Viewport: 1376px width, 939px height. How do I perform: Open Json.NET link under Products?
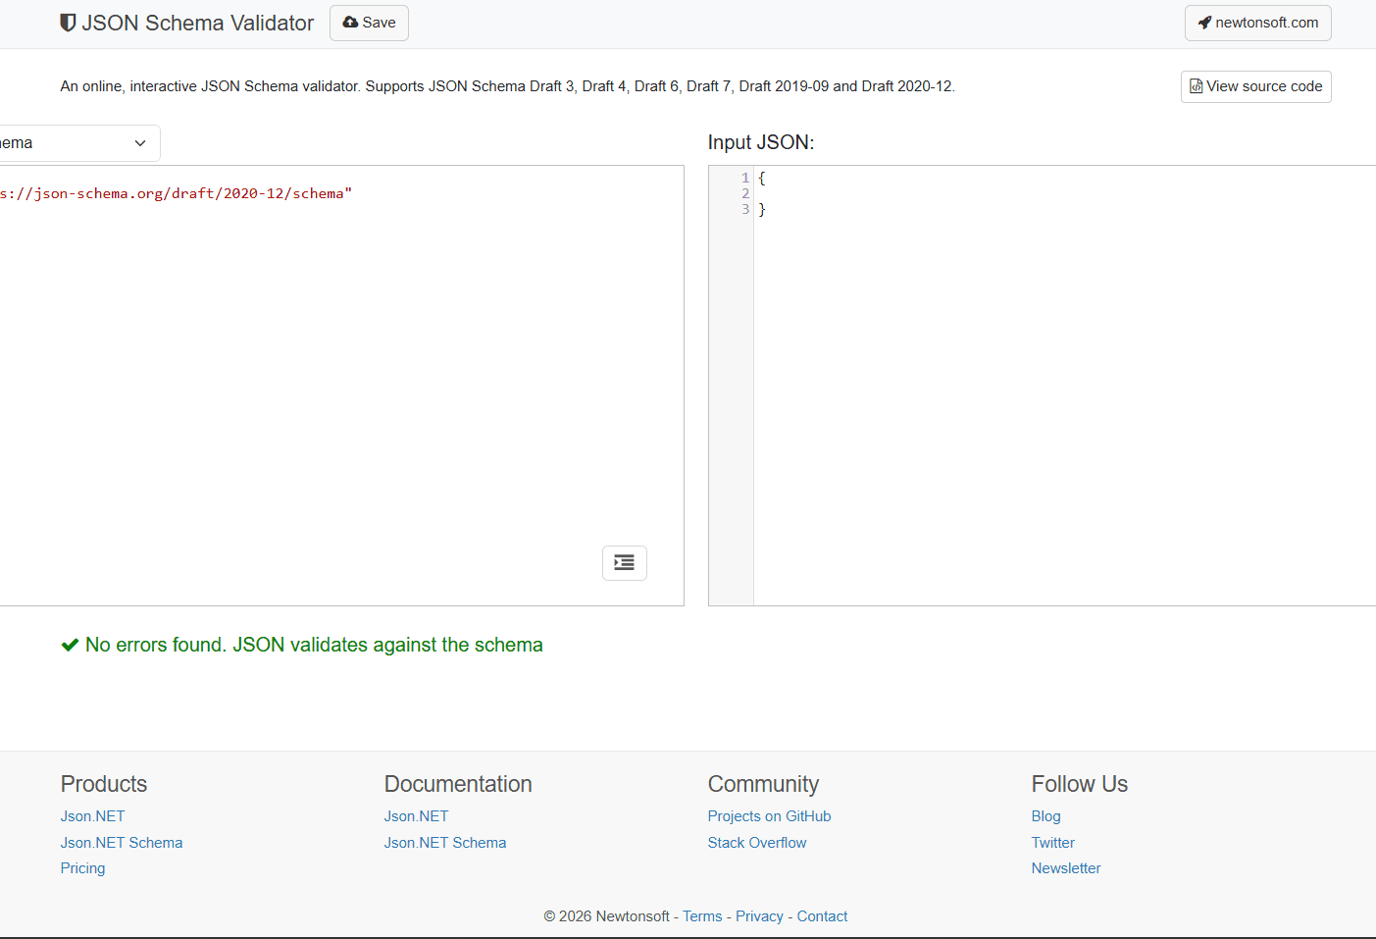[92, 816]
